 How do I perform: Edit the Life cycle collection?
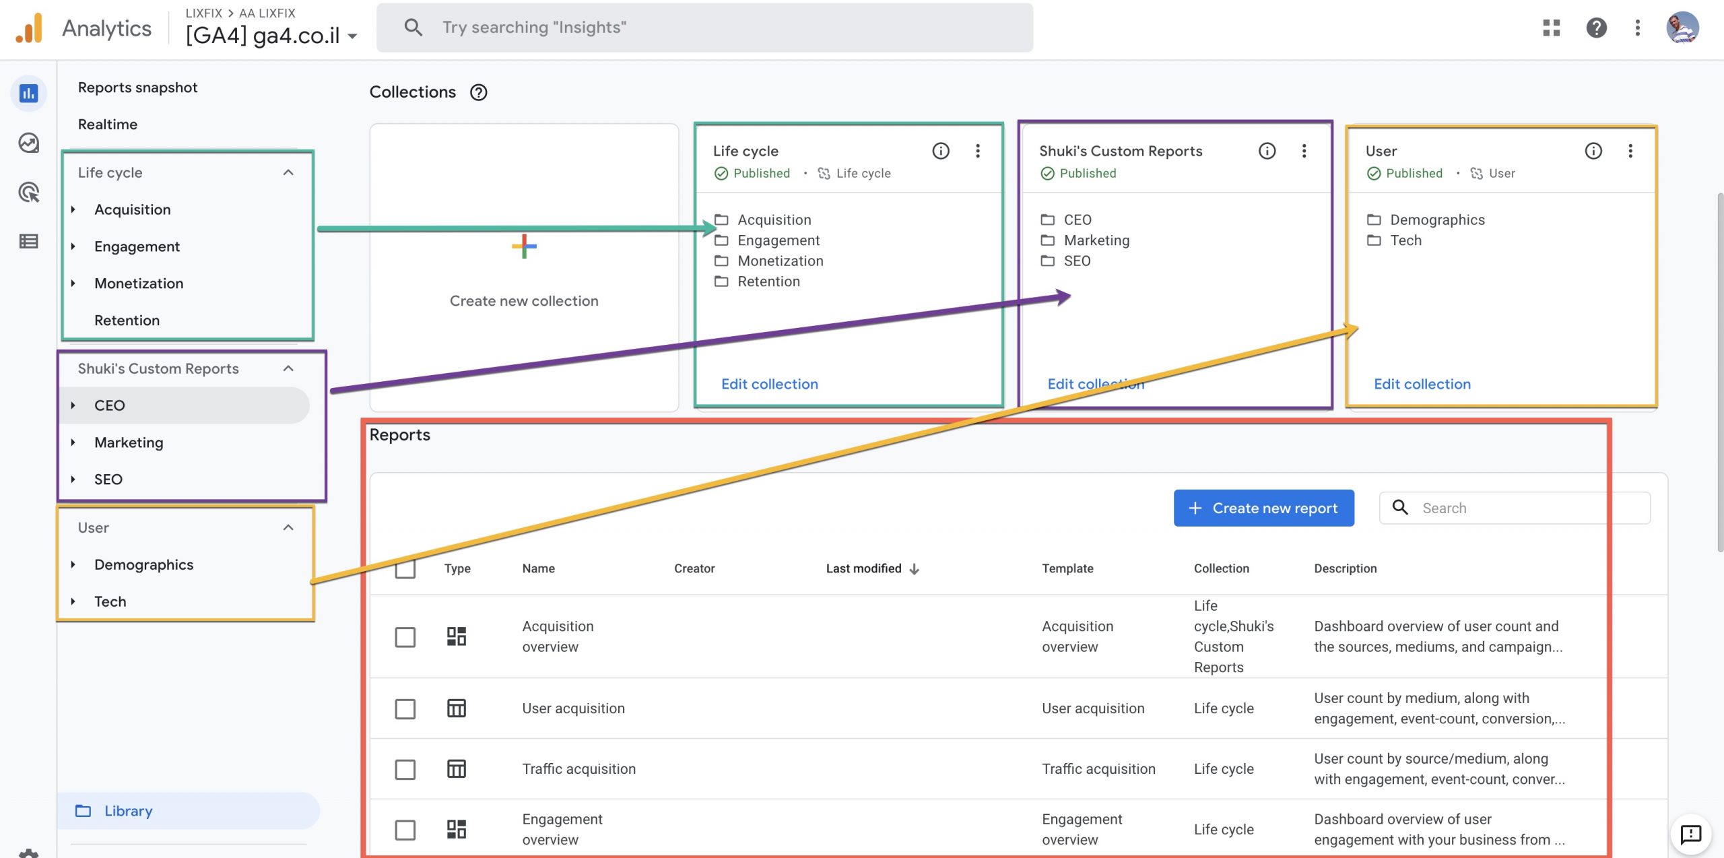[x=770, y=384]
